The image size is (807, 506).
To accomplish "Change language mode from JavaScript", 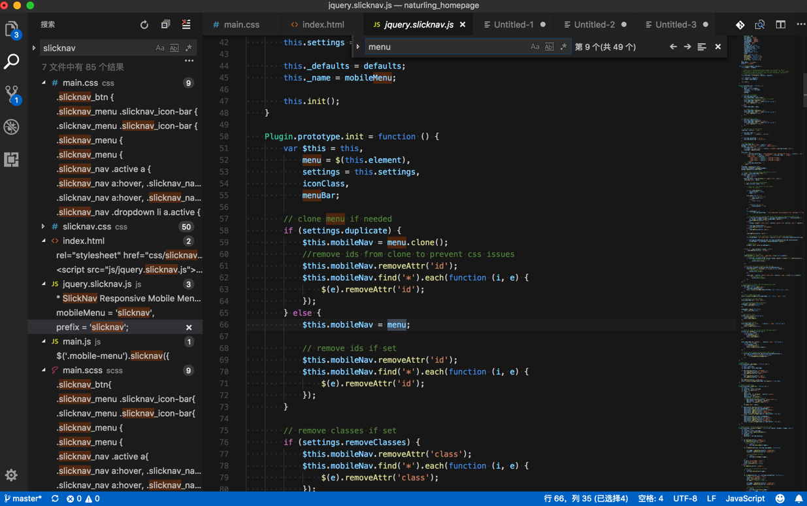I will 745,499.
